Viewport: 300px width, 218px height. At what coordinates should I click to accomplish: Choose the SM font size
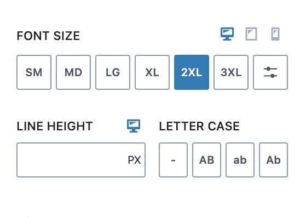(x=34, y=72)
